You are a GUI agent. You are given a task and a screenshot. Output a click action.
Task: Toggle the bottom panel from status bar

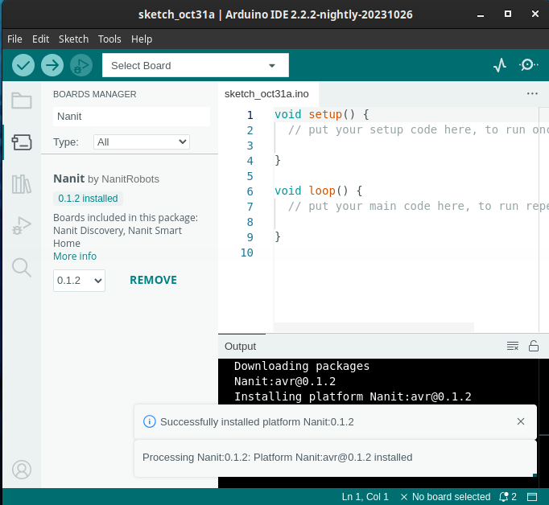pyautogui.click(x=532, y=497)
